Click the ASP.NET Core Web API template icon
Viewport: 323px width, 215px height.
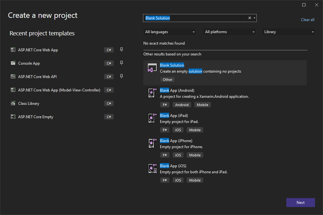[13, 76]
